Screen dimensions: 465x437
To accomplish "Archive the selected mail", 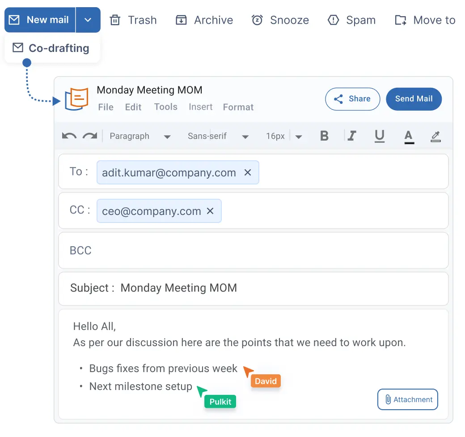I will click(x=204, y=20).
